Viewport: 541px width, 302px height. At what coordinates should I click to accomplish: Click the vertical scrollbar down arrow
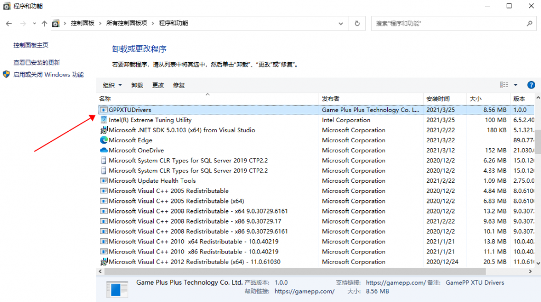tap(538, 263)
